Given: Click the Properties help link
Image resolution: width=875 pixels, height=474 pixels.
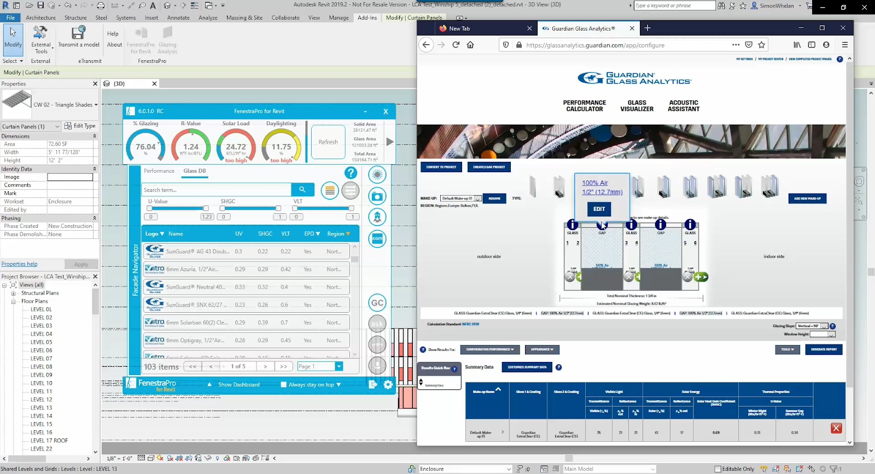Looking at the screenshot, I should point(19,264).
